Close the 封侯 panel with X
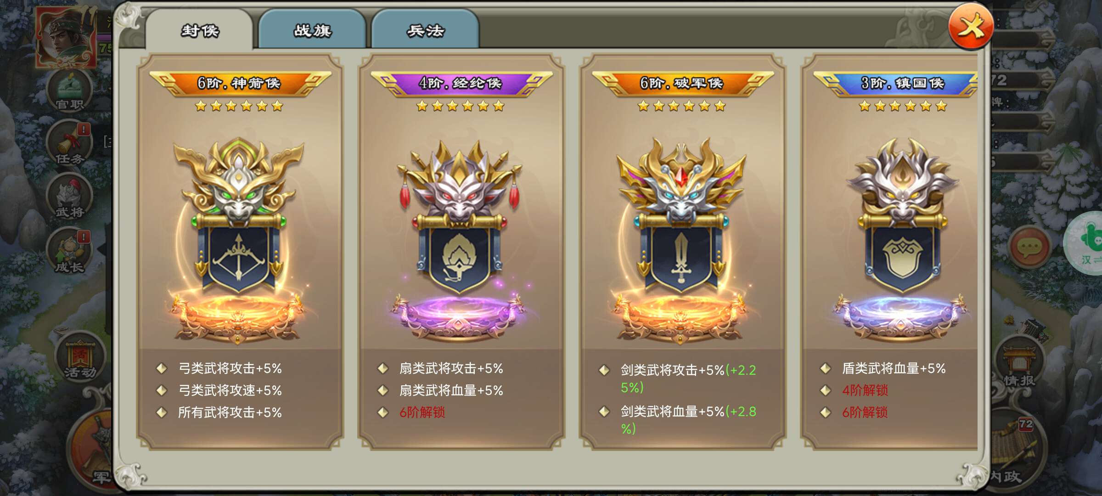1102x496 pixels. click(971, 27)
